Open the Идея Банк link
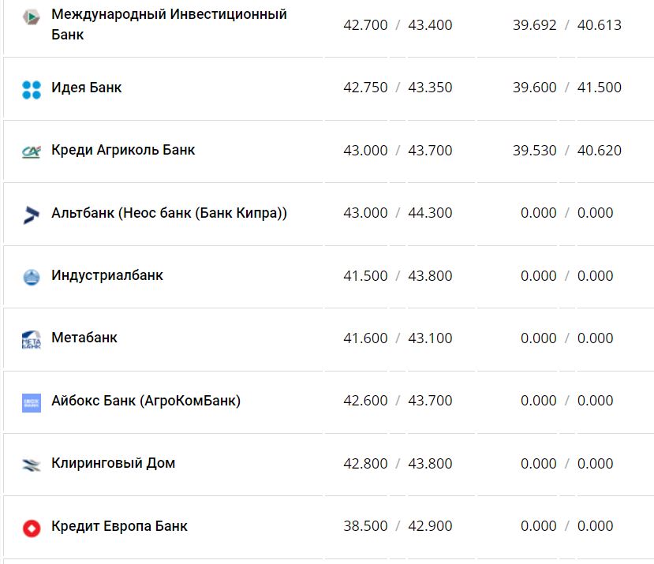The width and height of the screenshot is (654, 564). click(x=87, y=88)
